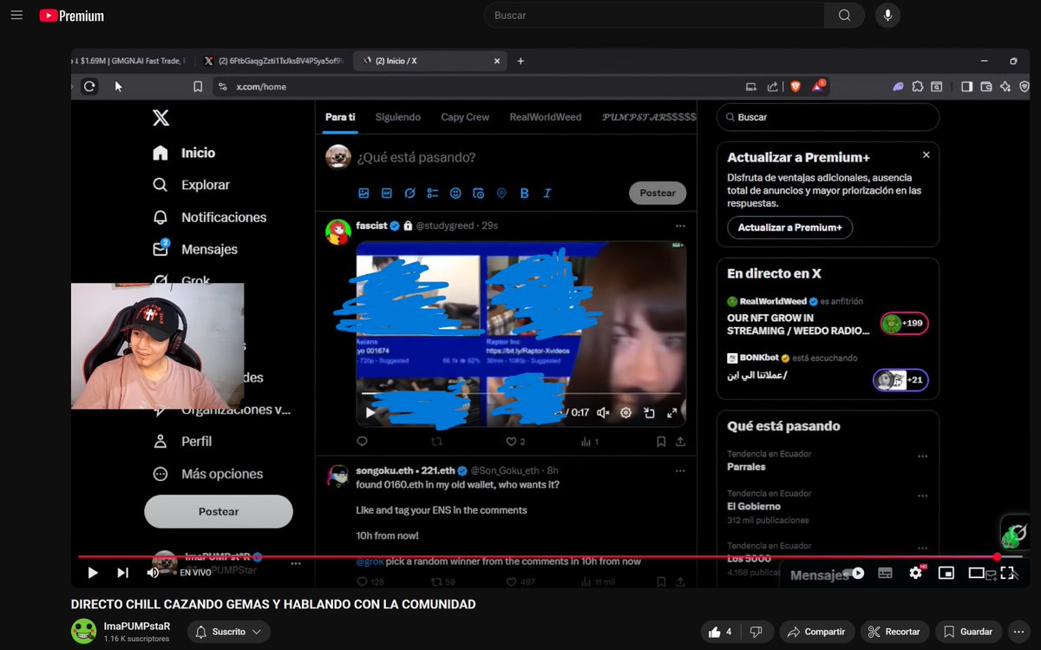1041x650 pixels.
Task: Focus the X Buscar search box
Action: click(828, 117)
